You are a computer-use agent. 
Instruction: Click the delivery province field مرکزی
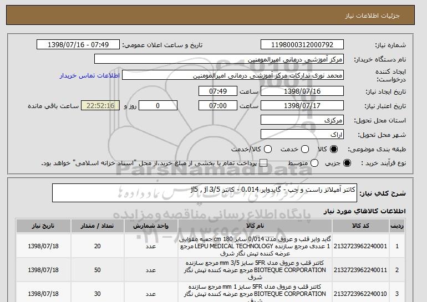point(302,120)
